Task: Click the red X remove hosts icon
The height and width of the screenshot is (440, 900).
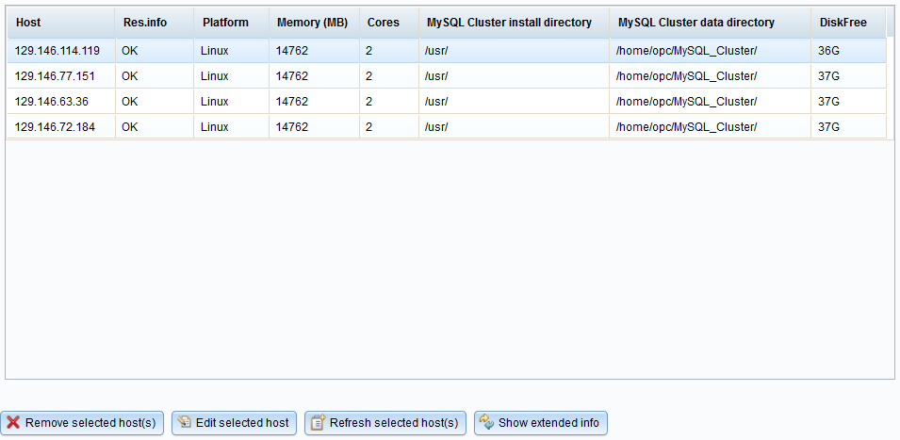Action: coord(13,423)
